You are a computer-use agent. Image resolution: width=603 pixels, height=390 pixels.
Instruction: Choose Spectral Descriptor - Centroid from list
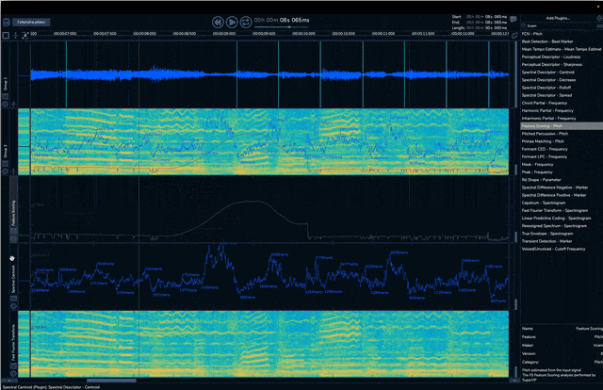coord(553,72)
